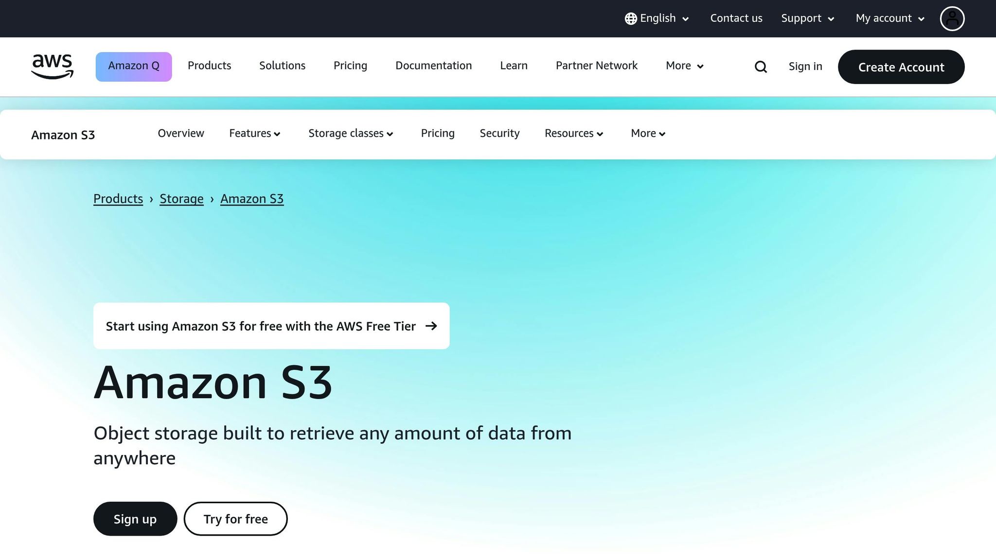996x560 pixels.
Task: Click the globe language icon
Action: (x=631, y=18)
